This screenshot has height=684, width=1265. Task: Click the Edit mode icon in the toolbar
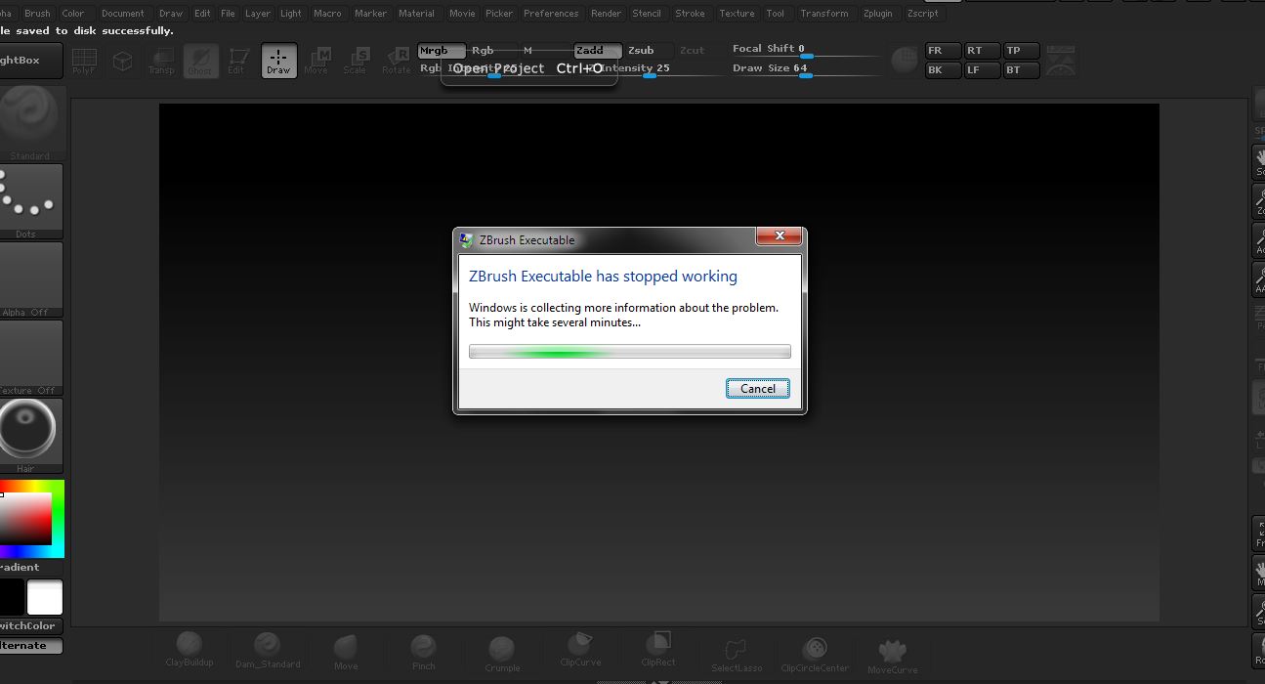pos(237,61)
